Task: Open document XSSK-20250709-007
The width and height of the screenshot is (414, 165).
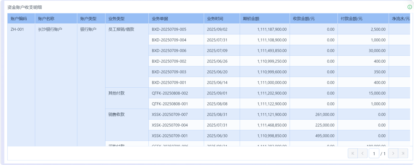Action: point(169,114)
